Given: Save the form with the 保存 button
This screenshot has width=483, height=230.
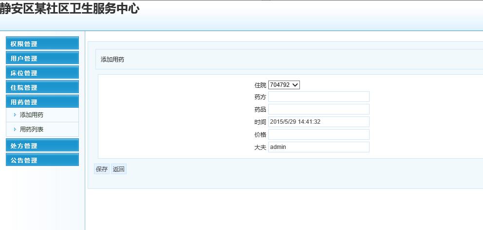Looking at the screenshot, I should pos(102,169).
